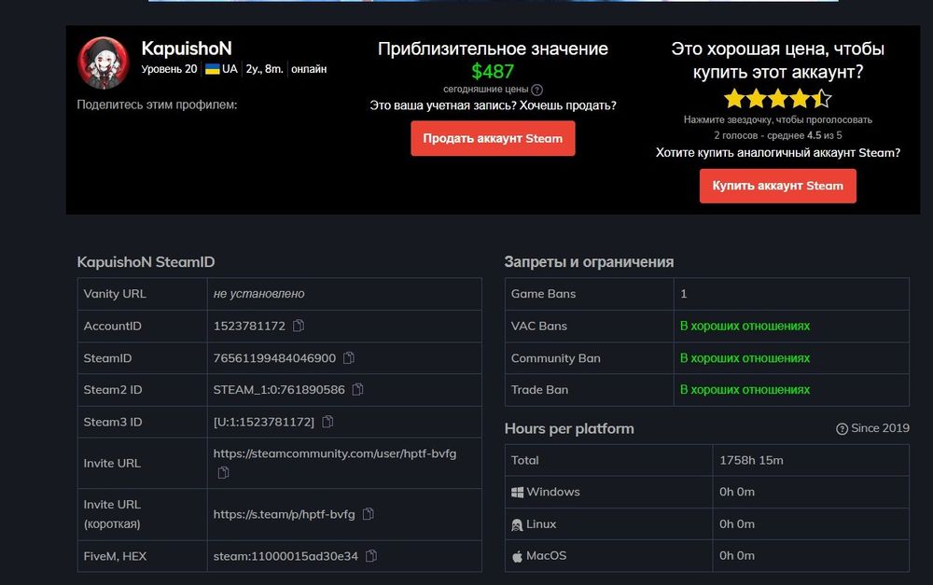This screenshot has width=933, height=585.
Task: Rate the account two stars
Action: click(757, 98)
